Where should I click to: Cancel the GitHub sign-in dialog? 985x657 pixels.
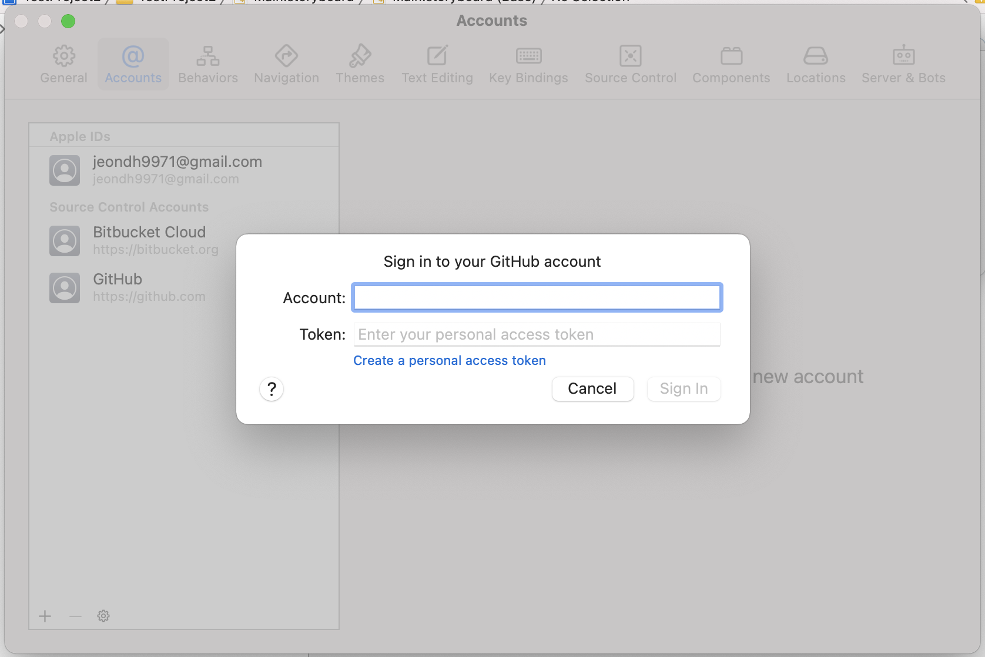coord(592,388)
